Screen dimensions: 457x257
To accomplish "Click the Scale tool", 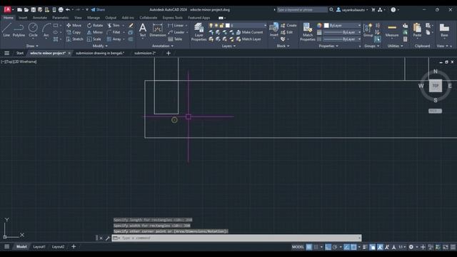I will pyautogui.click(x=94, y=39).
